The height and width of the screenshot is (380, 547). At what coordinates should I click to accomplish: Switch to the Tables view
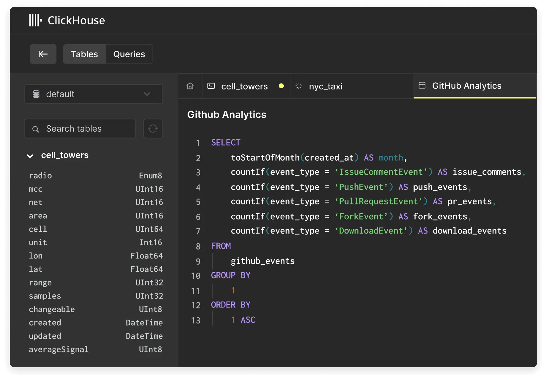coord(84,54)
